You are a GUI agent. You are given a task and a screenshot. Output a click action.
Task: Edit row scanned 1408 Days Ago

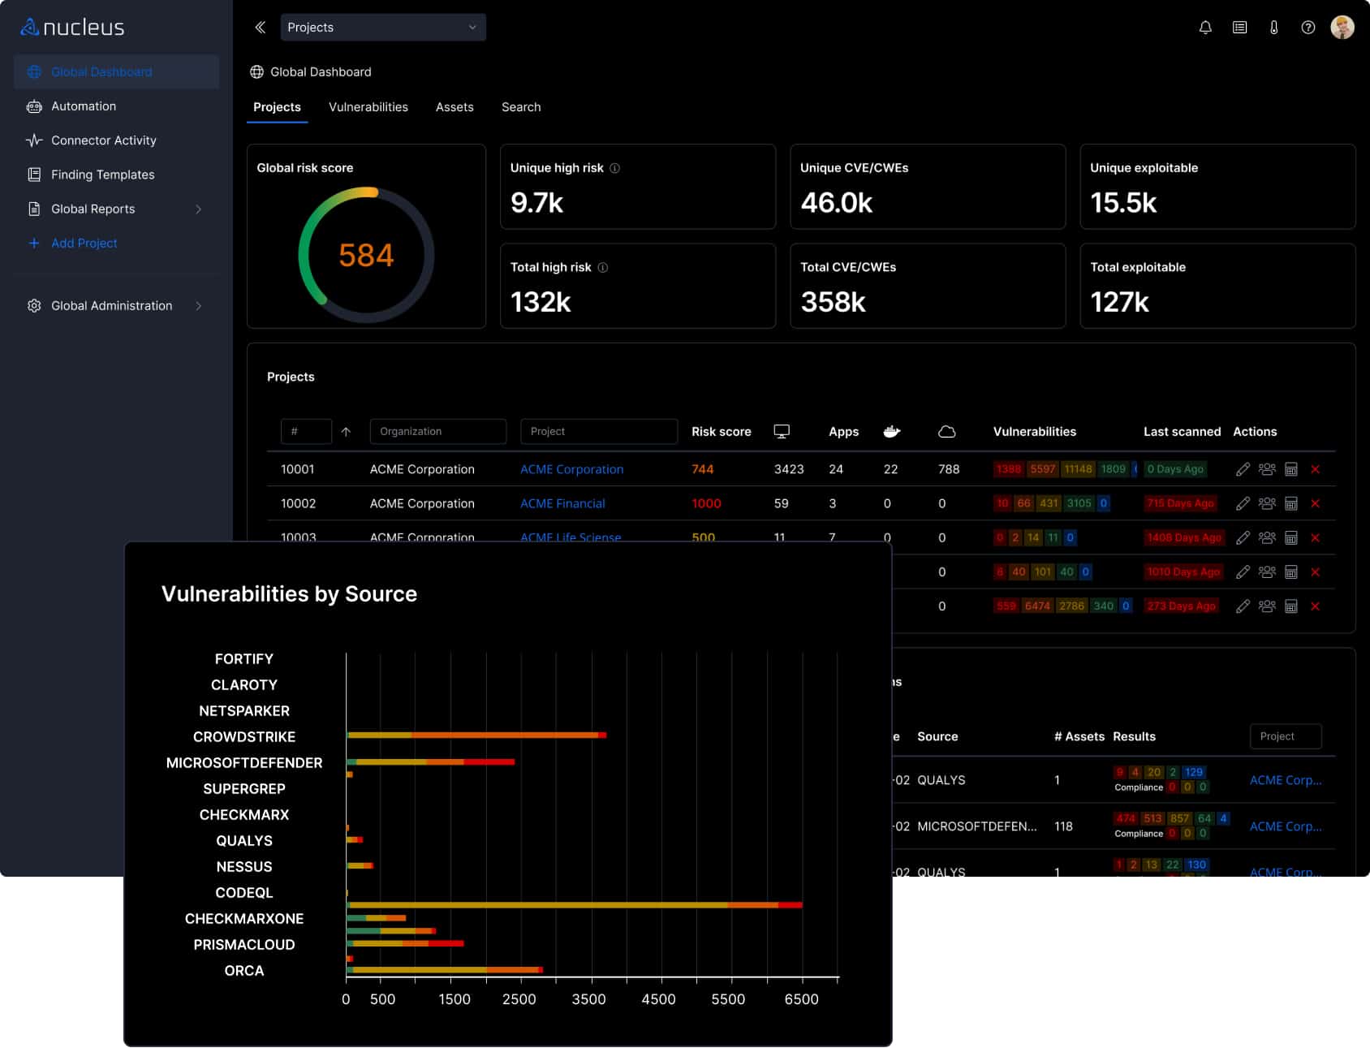[x=1243, y=537]
